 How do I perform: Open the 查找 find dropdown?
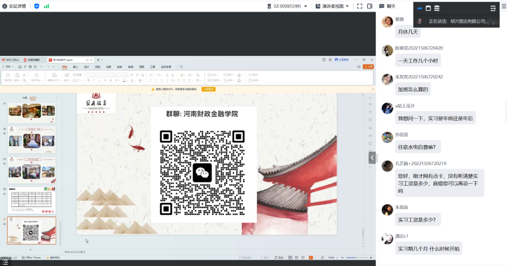point(254,75)
